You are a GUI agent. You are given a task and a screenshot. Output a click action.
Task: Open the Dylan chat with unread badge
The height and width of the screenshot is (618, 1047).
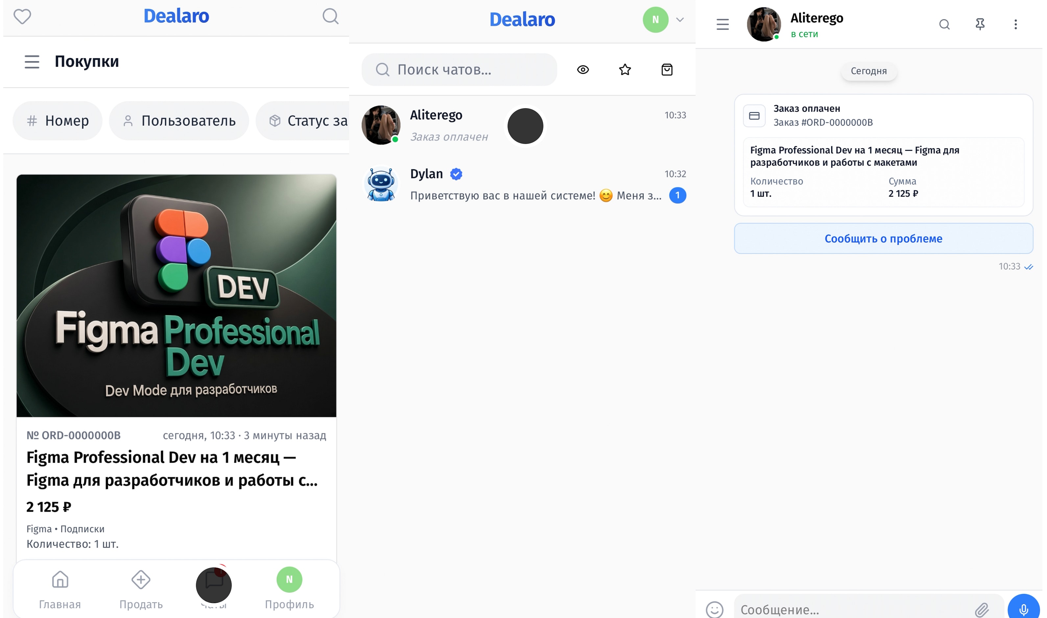point(523,184)
